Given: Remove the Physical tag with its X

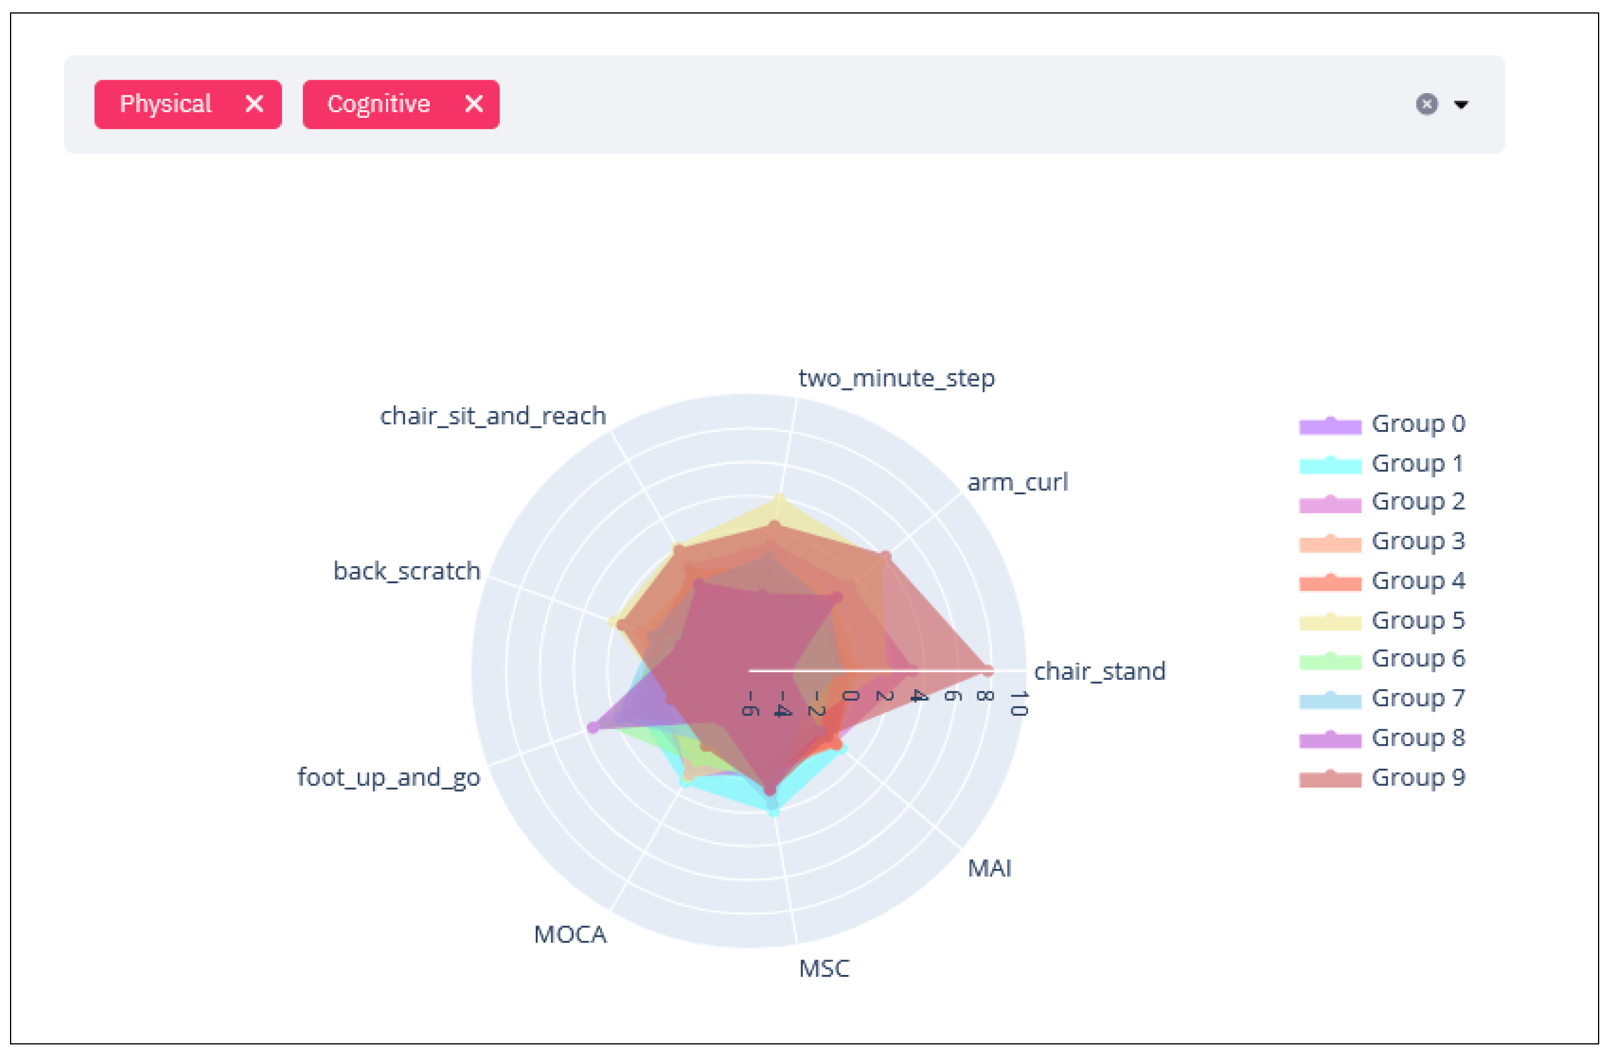Looking at the screenshot, I should [x=254, y=104].
